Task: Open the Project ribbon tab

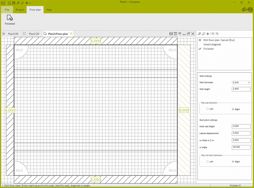Action: click(20, 10)
